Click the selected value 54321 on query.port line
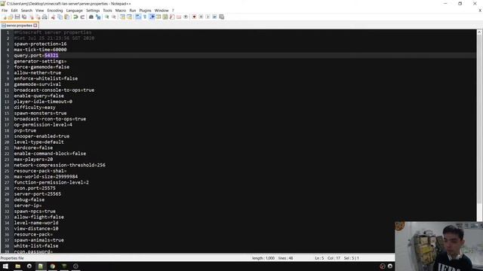This screenshot has width=483, height=271. click(51, 55)
